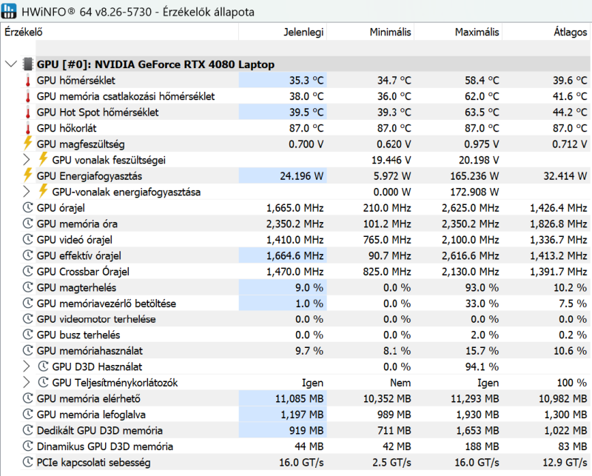The height and width of the screenshot is (476, 592).
Task: Click maximum GPU clock 2,625.0 MHz
Action: coord(471,208)
